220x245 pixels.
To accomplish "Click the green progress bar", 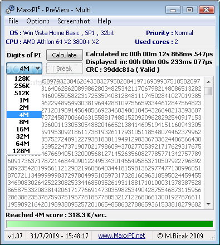I will (x=110, y=224).
